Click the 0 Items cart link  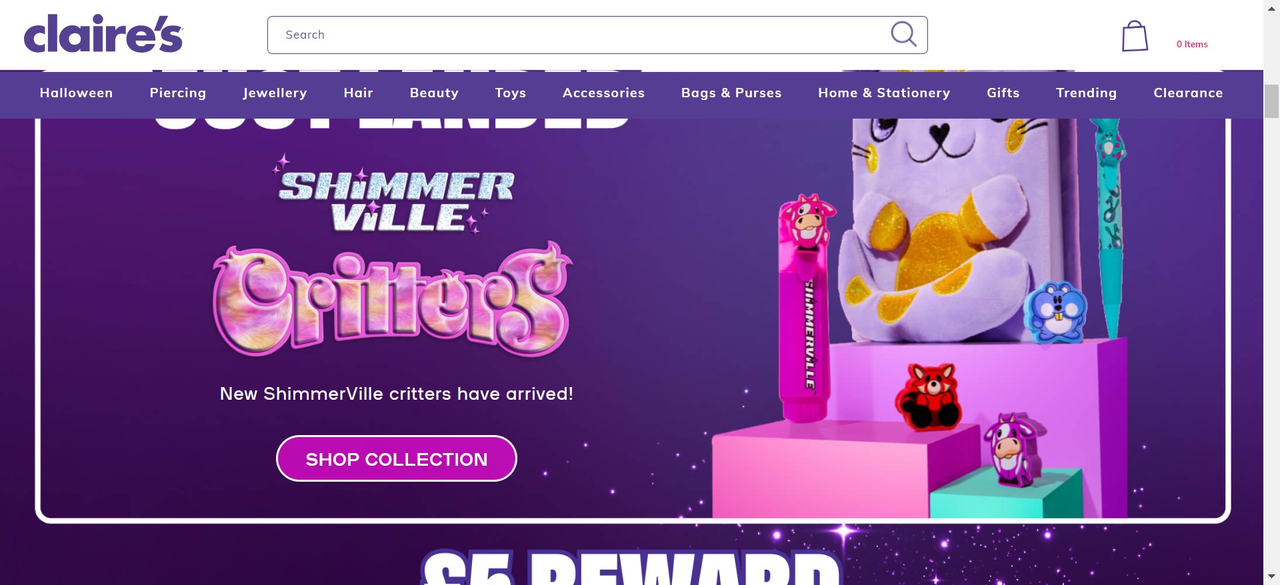tap(1192, 44)
